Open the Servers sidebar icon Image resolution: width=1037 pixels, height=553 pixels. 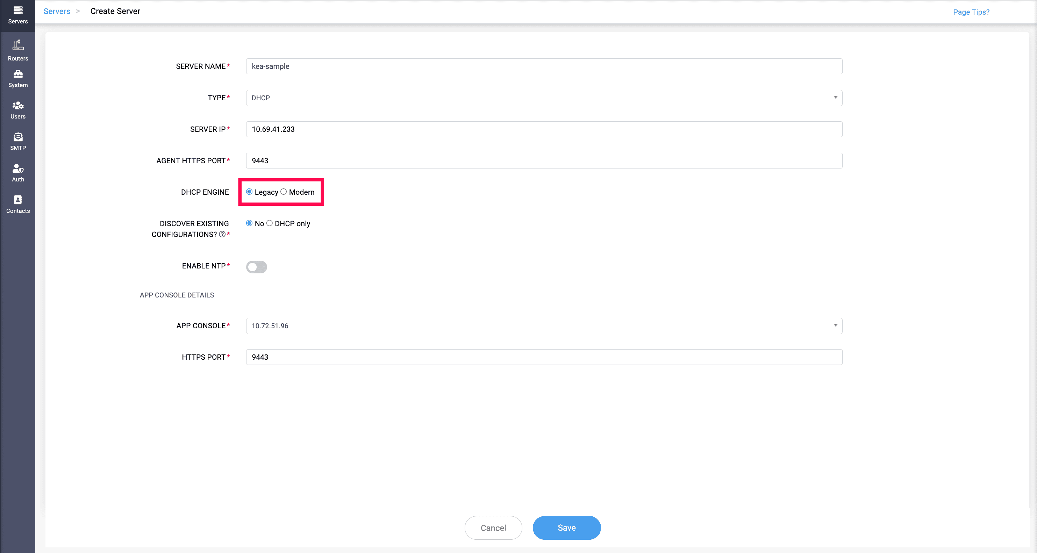(x=18, y=15)
